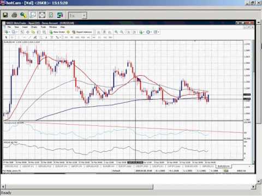This screenshot has width=262, height=196.
Task: Toggle the M1 timeframe button
Action: (x=66, y=38)
